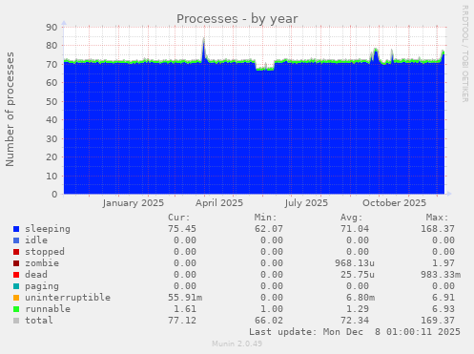Click the 'Max:' column header
The width and height of the screenshot is (474, 354).
[438, 218]
